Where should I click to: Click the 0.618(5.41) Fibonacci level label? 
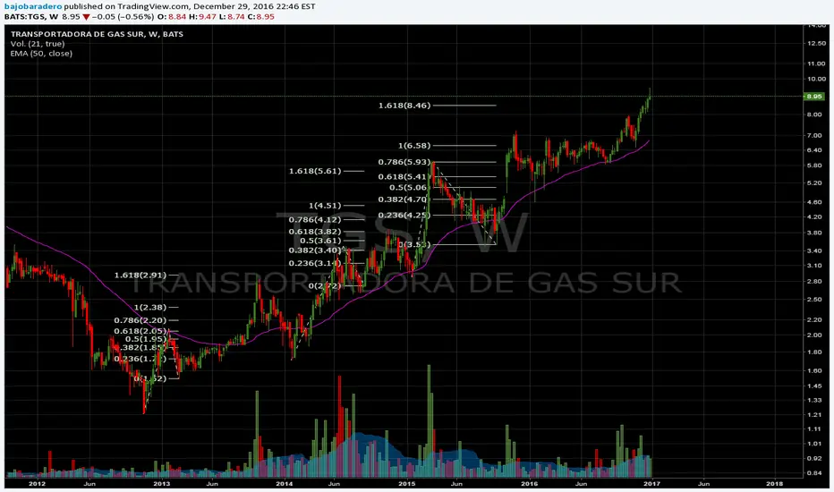point(404,176)
